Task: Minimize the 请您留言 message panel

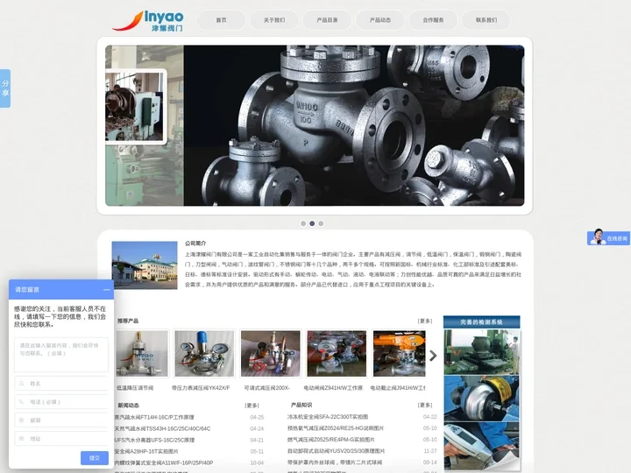Action: (x=106, y=290)
